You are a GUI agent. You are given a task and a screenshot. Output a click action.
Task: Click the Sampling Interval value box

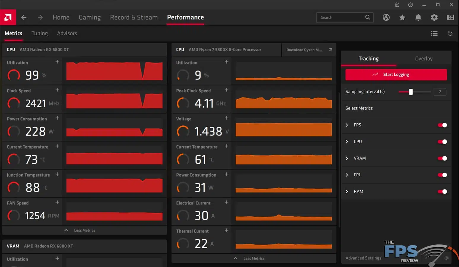[x=440, y=92]
